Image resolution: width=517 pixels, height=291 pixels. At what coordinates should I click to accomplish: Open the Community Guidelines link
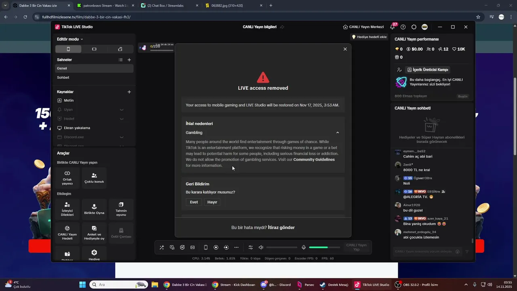[x=314, y=160]
